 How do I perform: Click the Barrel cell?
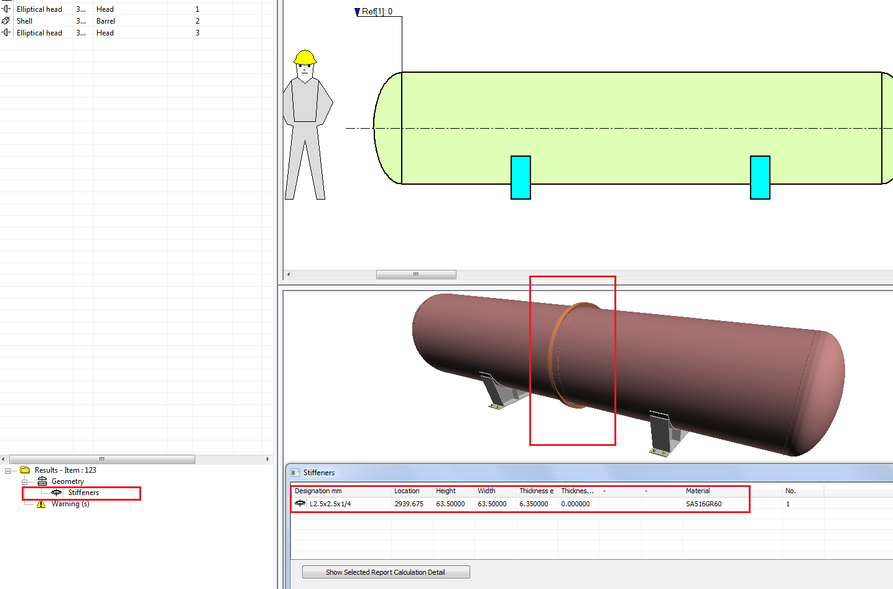pyautogui.click(x=106, y=21)
